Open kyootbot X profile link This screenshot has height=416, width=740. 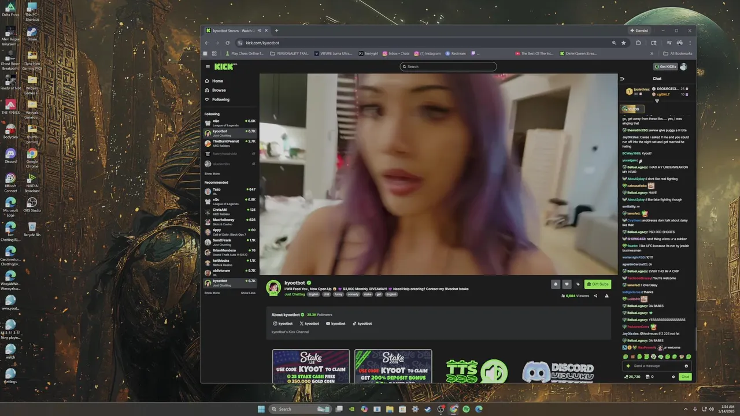pyautogui.click(x=309, y=324)
